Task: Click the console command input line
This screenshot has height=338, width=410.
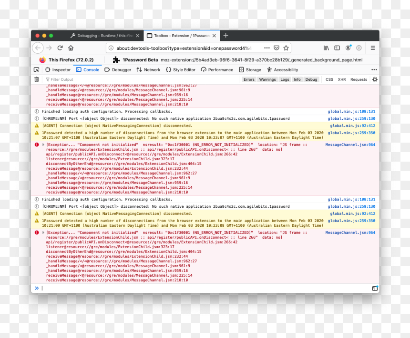Action: 205,288
